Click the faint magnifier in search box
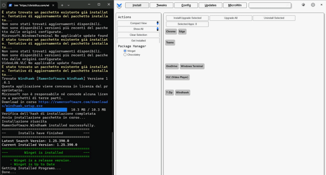 [288, 5]
